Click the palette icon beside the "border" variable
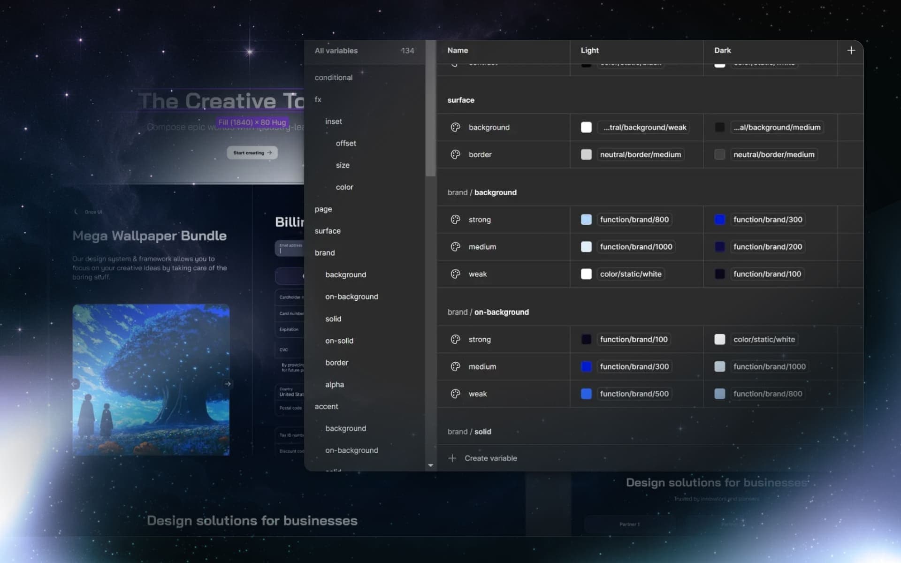901x563 pixels. click(x=455, y=154)
